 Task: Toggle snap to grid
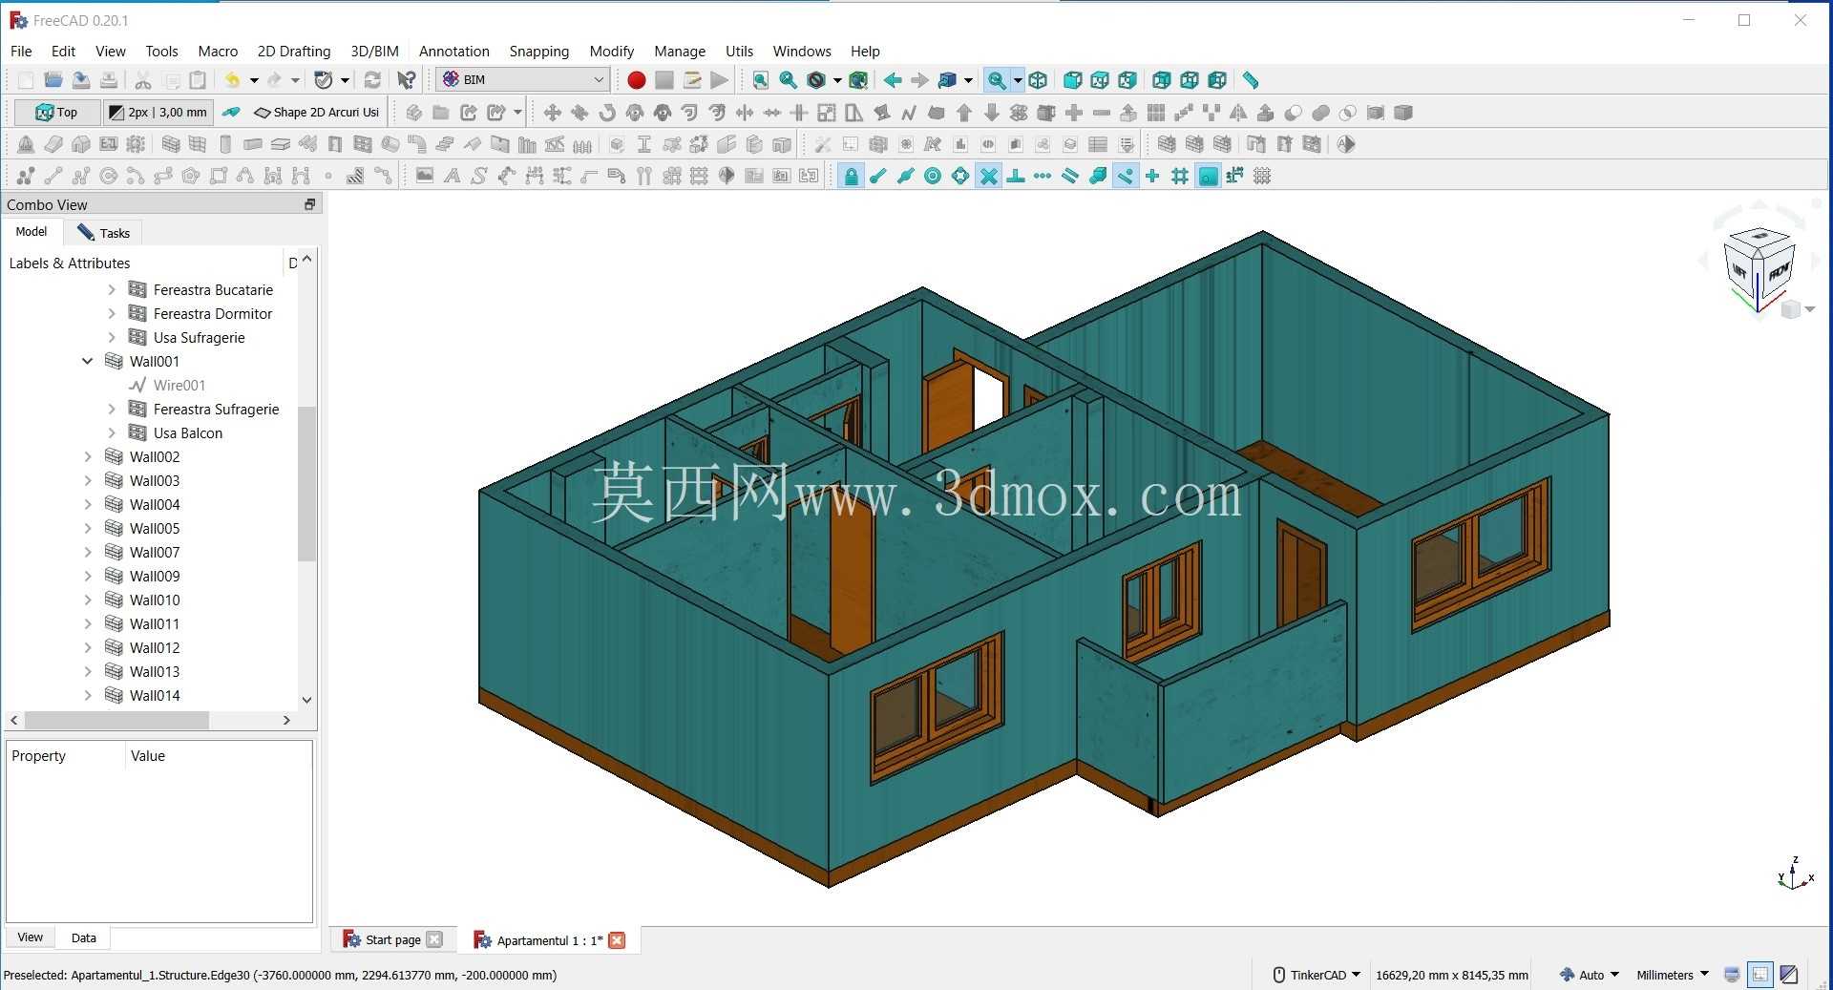click(1180, 176)
